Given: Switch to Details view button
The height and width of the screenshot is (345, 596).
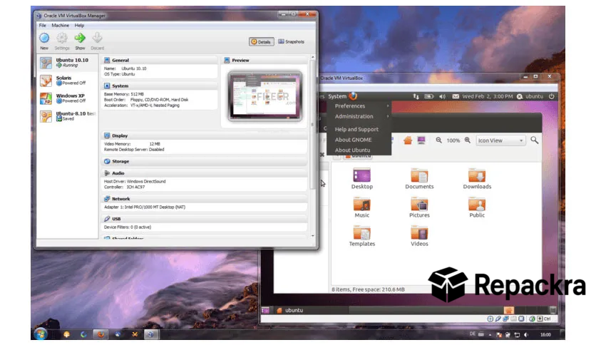Looking at the screenshot, I should 262,42.
